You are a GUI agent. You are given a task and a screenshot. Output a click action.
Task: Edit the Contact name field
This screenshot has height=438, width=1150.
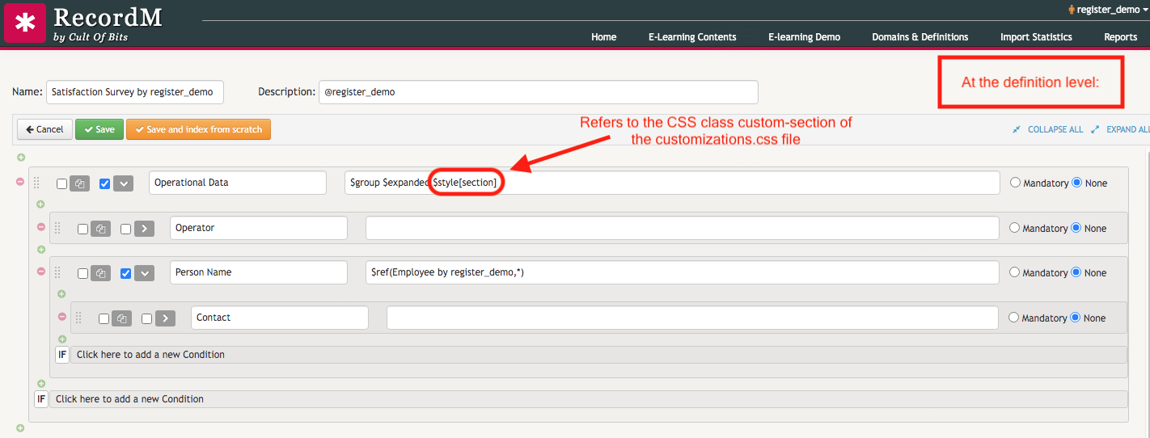point(280,318)
